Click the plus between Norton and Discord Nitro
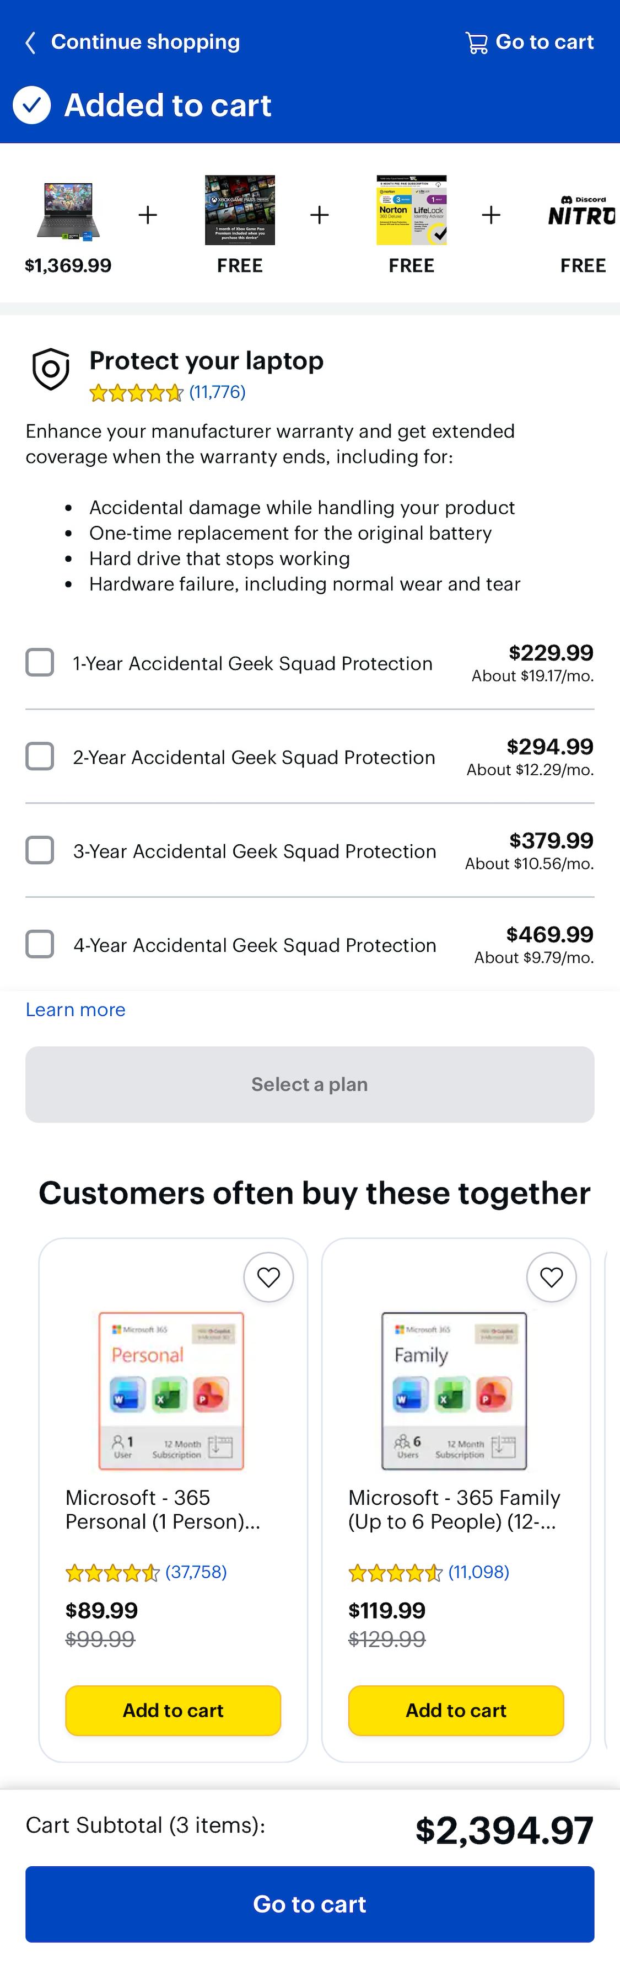This screenshot has height=1975, width=620. click(x=490, y=215)
